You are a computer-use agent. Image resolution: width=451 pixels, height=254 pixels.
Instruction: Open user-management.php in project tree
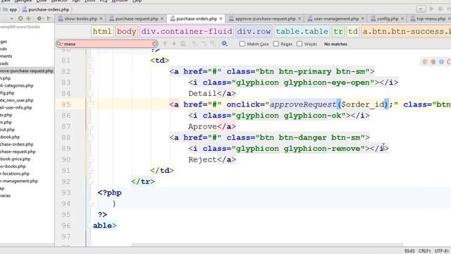coord(19,181)
